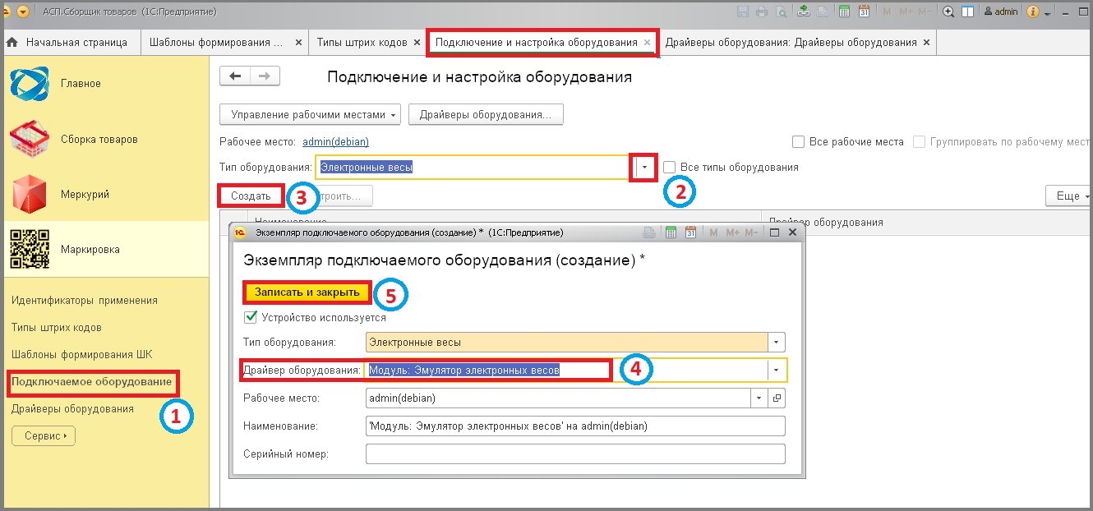Click the orange main menu arrow button at top left
Image resolution: width=1093 pixels, height=511 pixels.
pyautogui.click(x=23, y=12)
